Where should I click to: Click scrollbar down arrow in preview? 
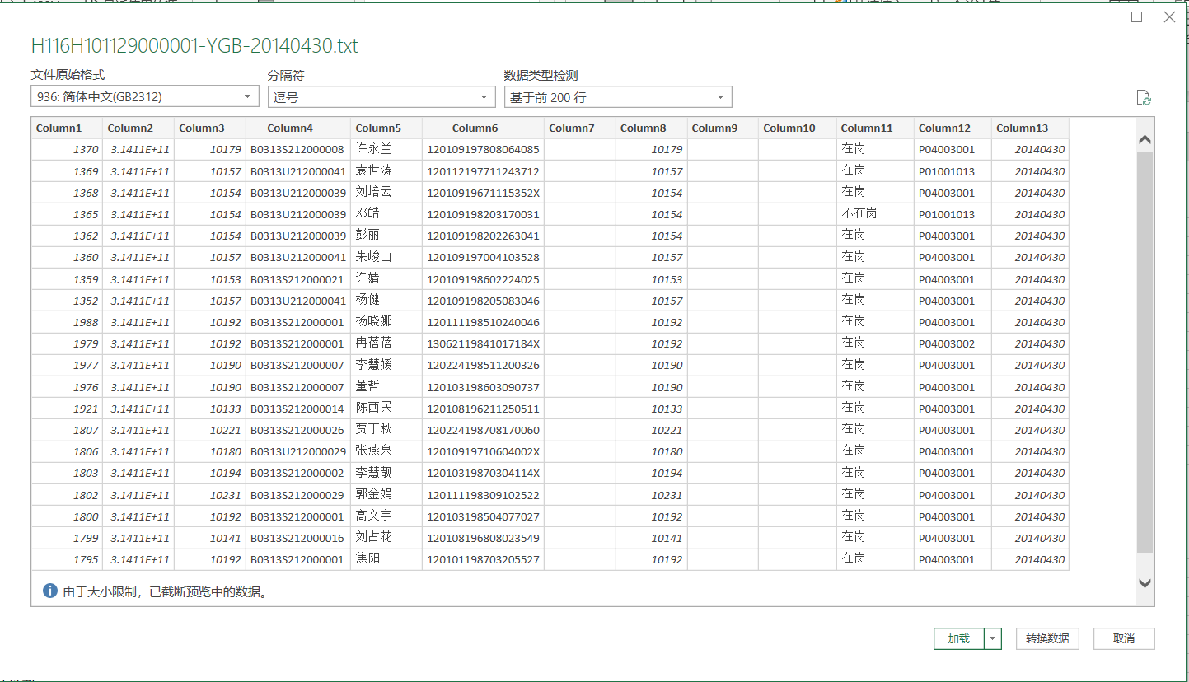1145,582
